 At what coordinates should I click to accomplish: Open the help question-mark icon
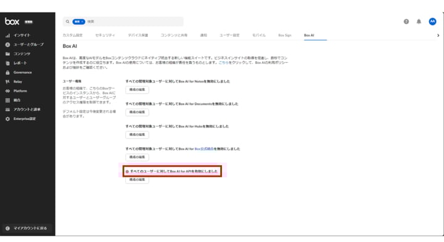pyautogui.click(x=406, y=22)
